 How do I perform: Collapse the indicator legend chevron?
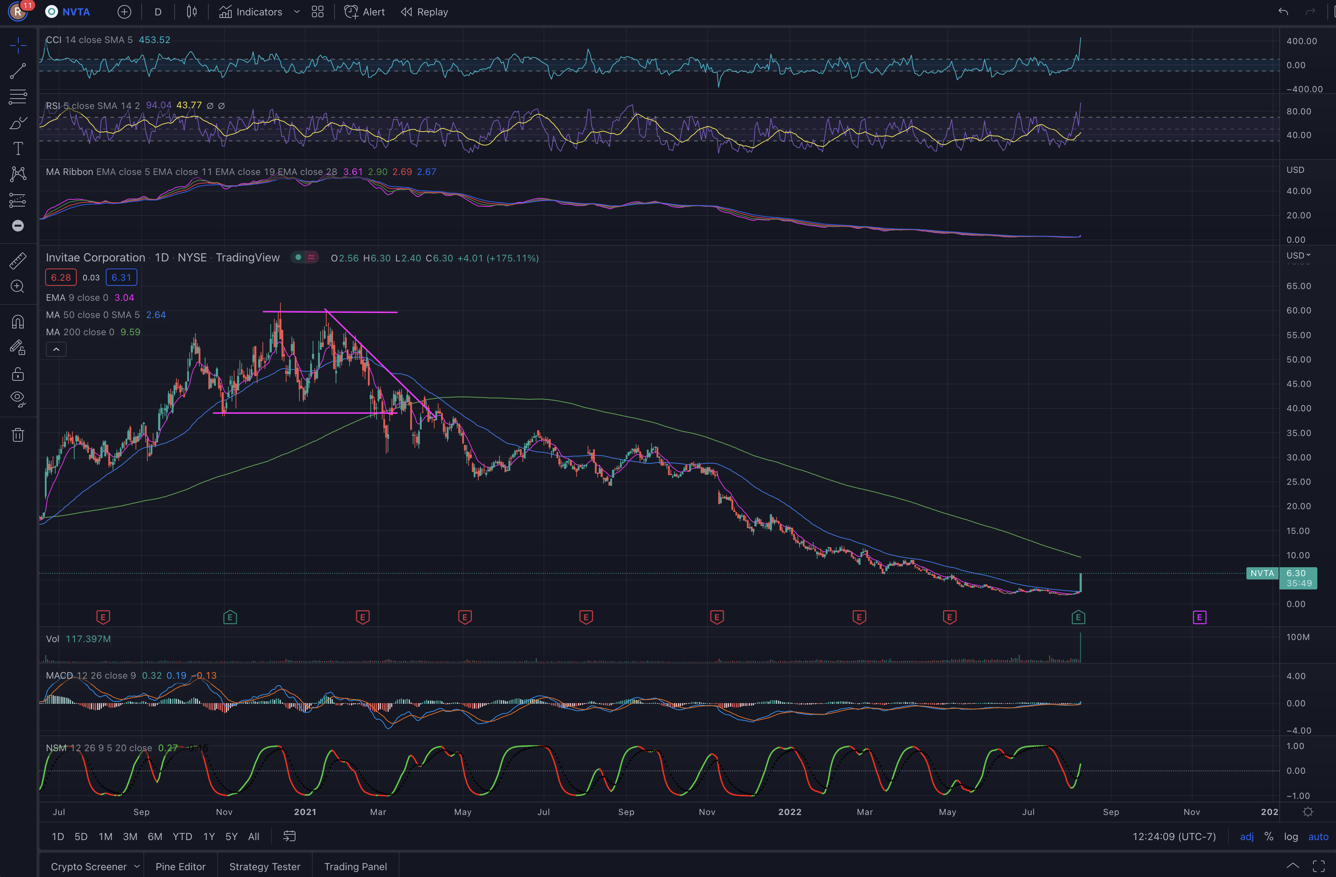pos(56,349)
